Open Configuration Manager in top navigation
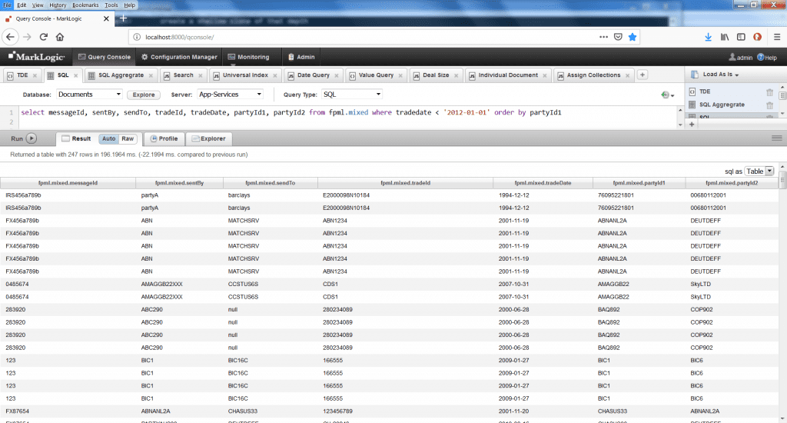 179,57
